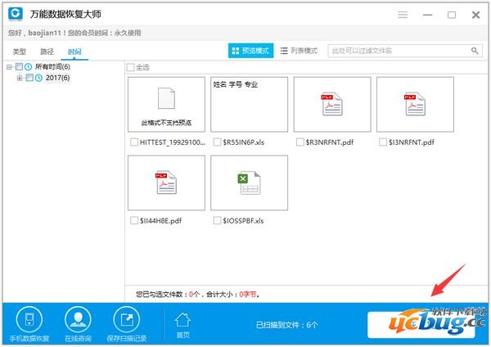Toggle the 所有时间(6) tree checkbox
Image resolution: width=491 pixels, height=347 pixels.
click(x=19, y=66)
